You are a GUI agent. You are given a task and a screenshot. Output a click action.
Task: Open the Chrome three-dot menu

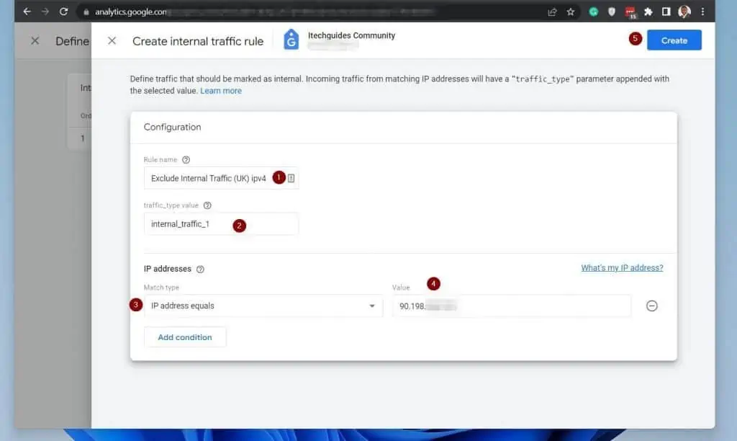(x=702, y=12)
